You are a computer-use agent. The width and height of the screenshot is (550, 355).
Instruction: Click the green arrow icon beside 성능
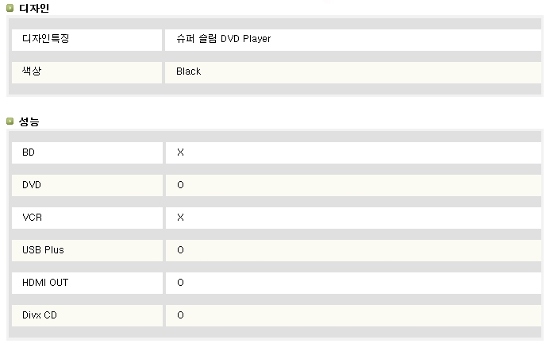click(10, 122)
